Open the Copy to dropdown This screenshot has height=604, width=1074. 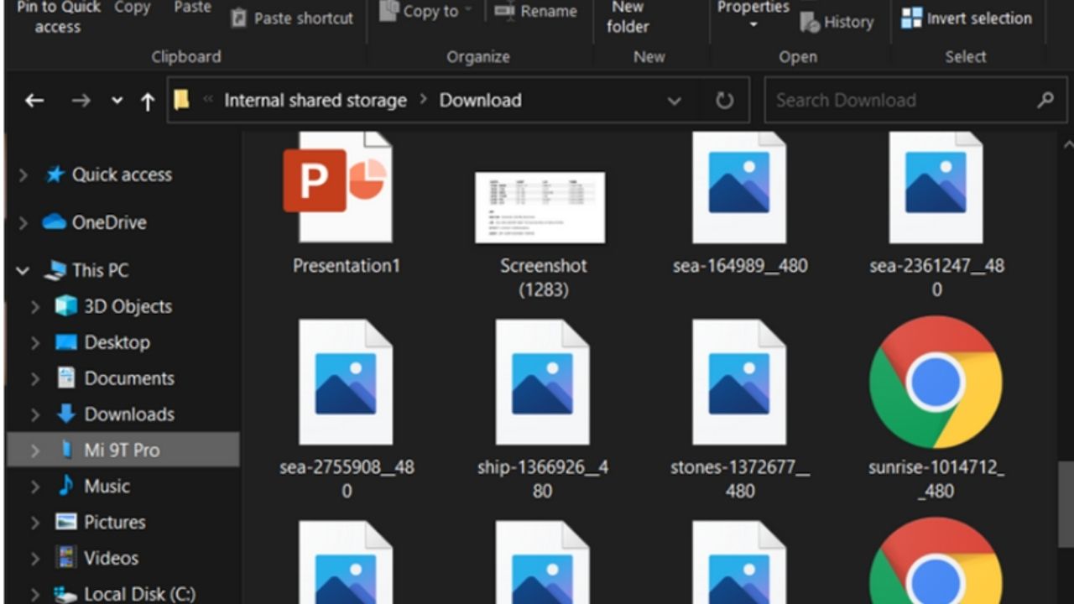tap(425, 11)
